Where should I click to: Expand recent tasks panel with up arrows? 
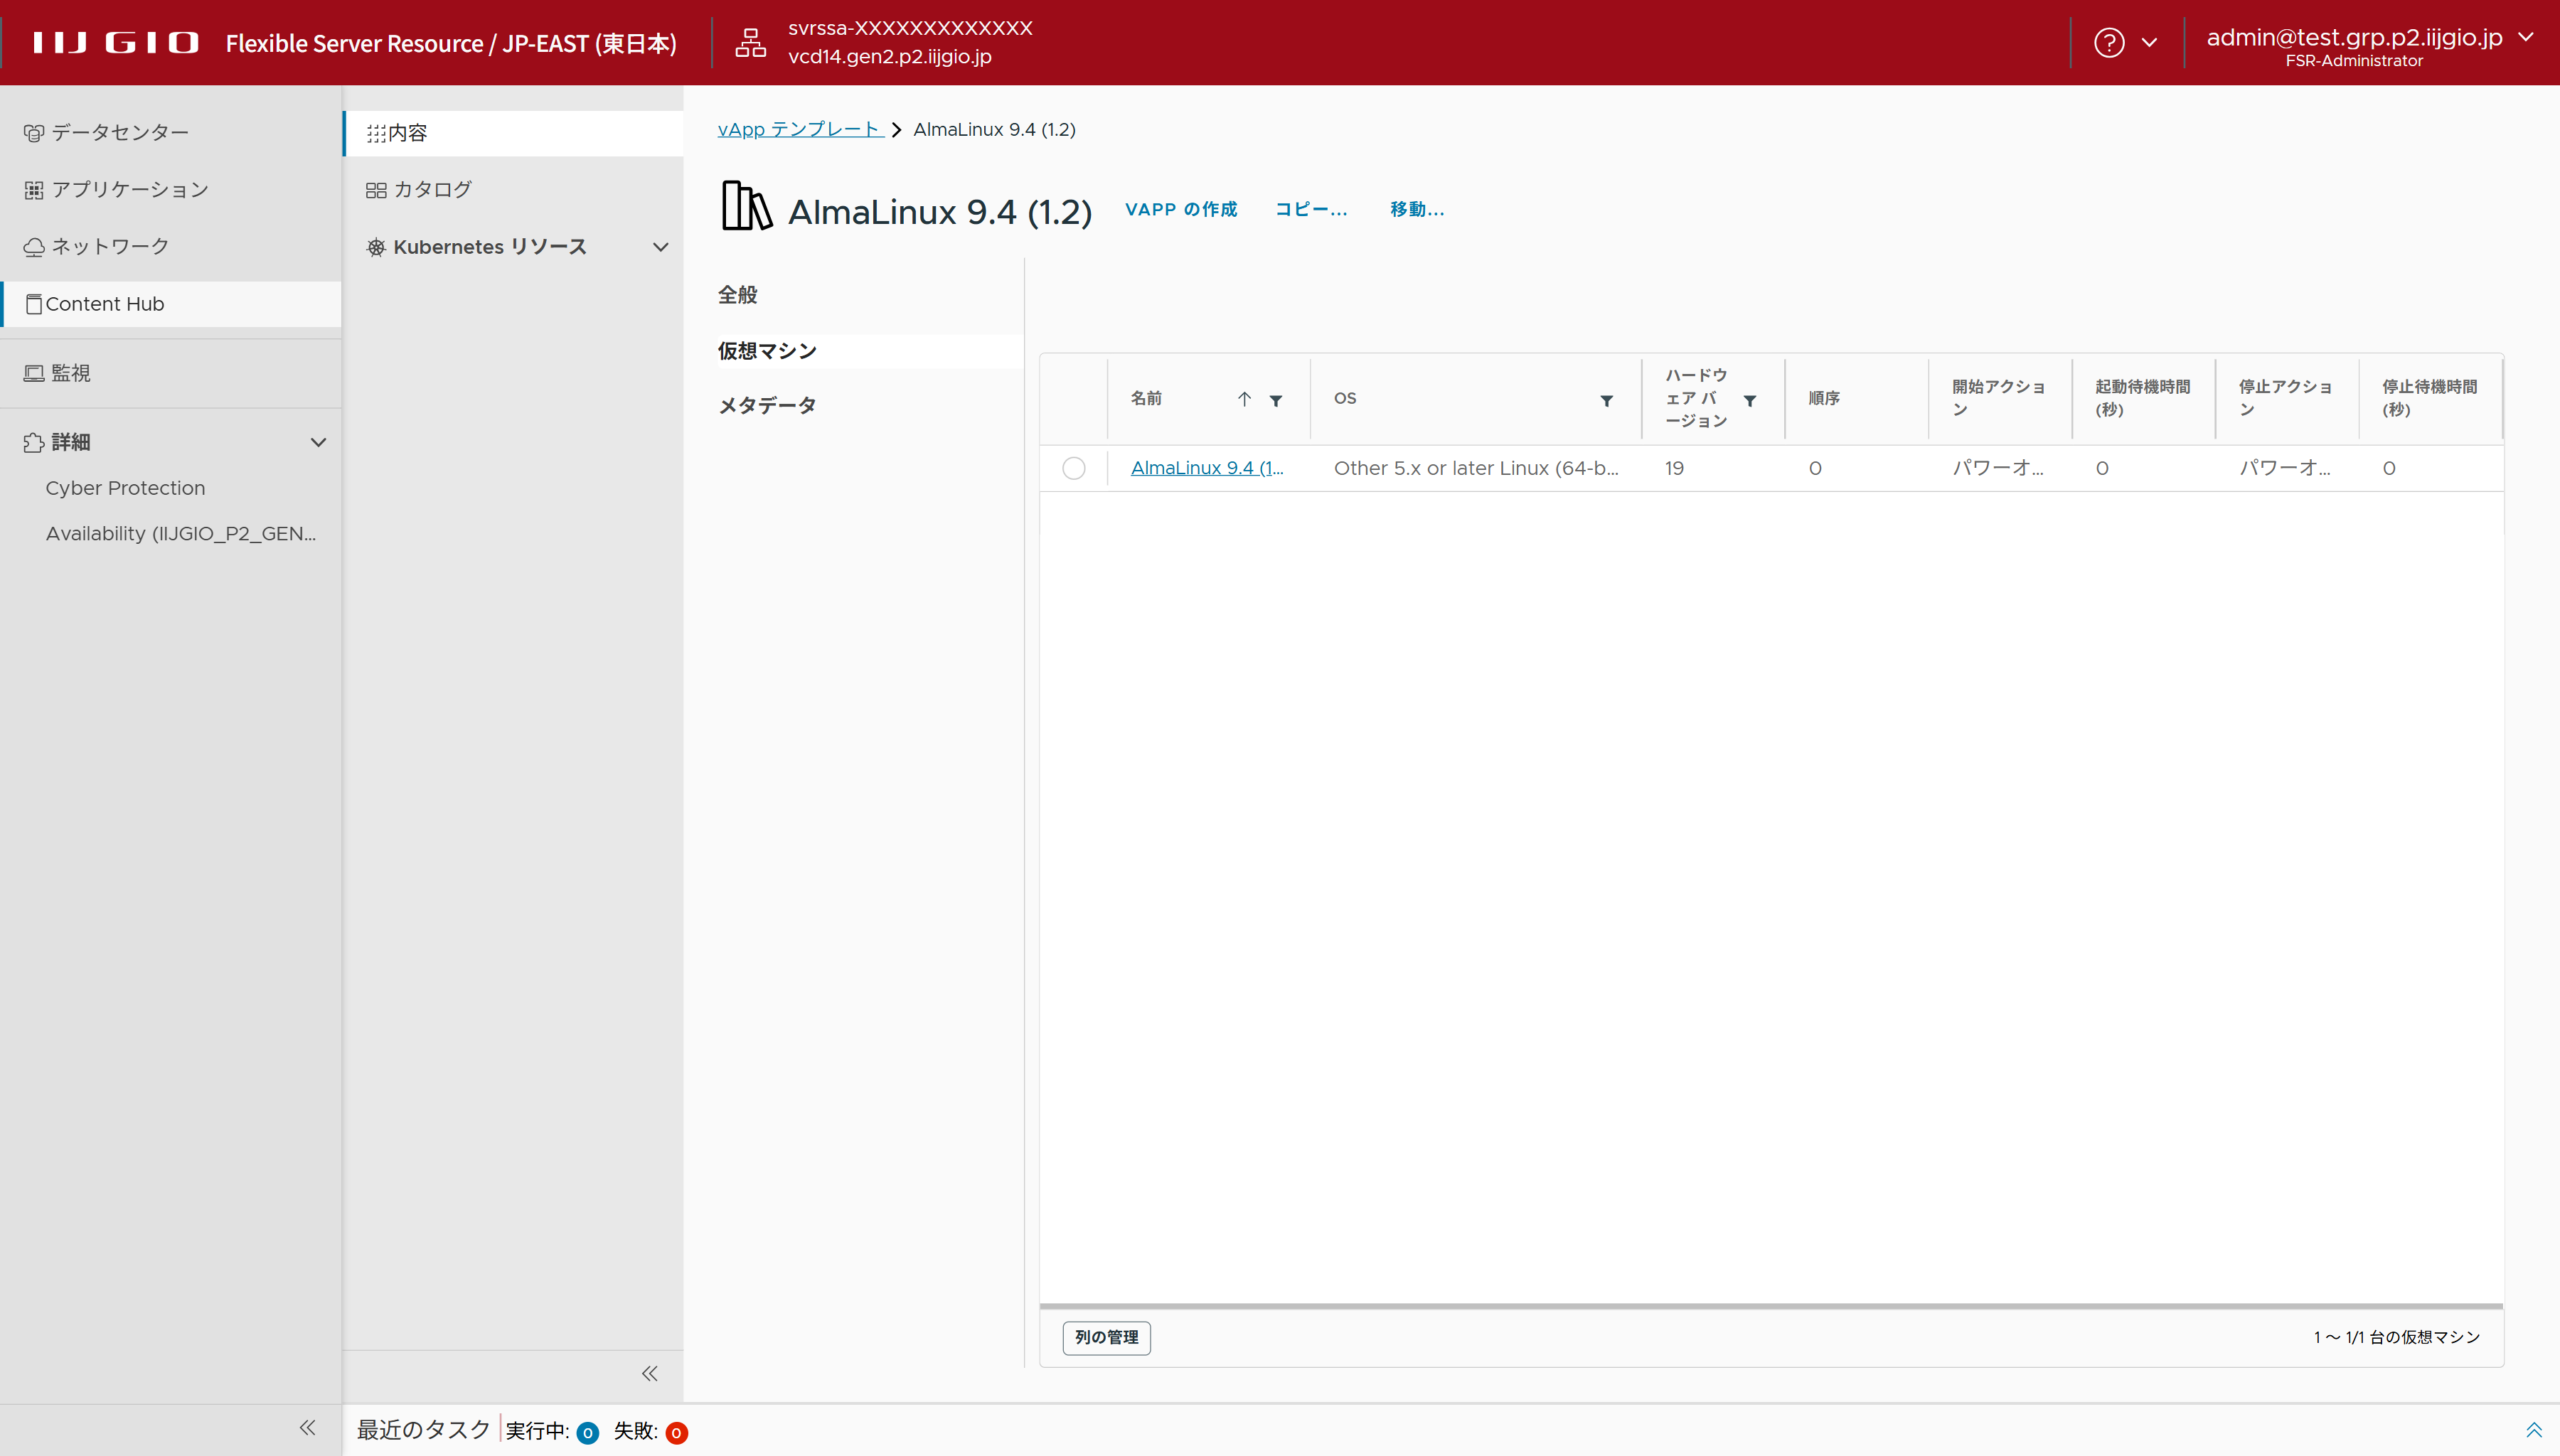click(x=2533, y=1430)
